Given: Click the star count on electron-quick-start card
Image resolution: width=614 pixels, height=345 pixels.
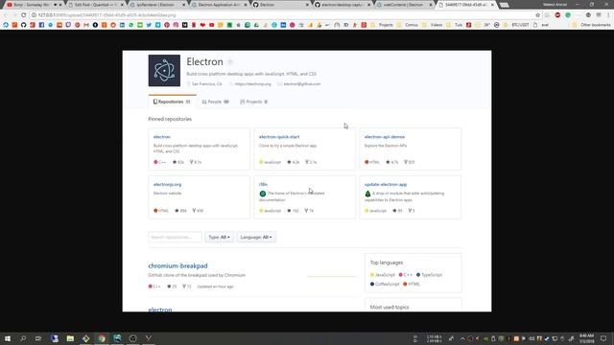Looking at the screenshot, I should point(294,162).
